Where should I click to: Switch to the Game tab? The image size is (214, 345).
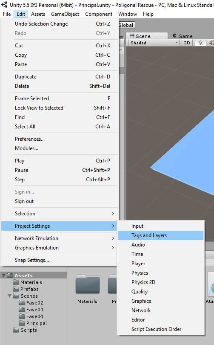point(183,36)
